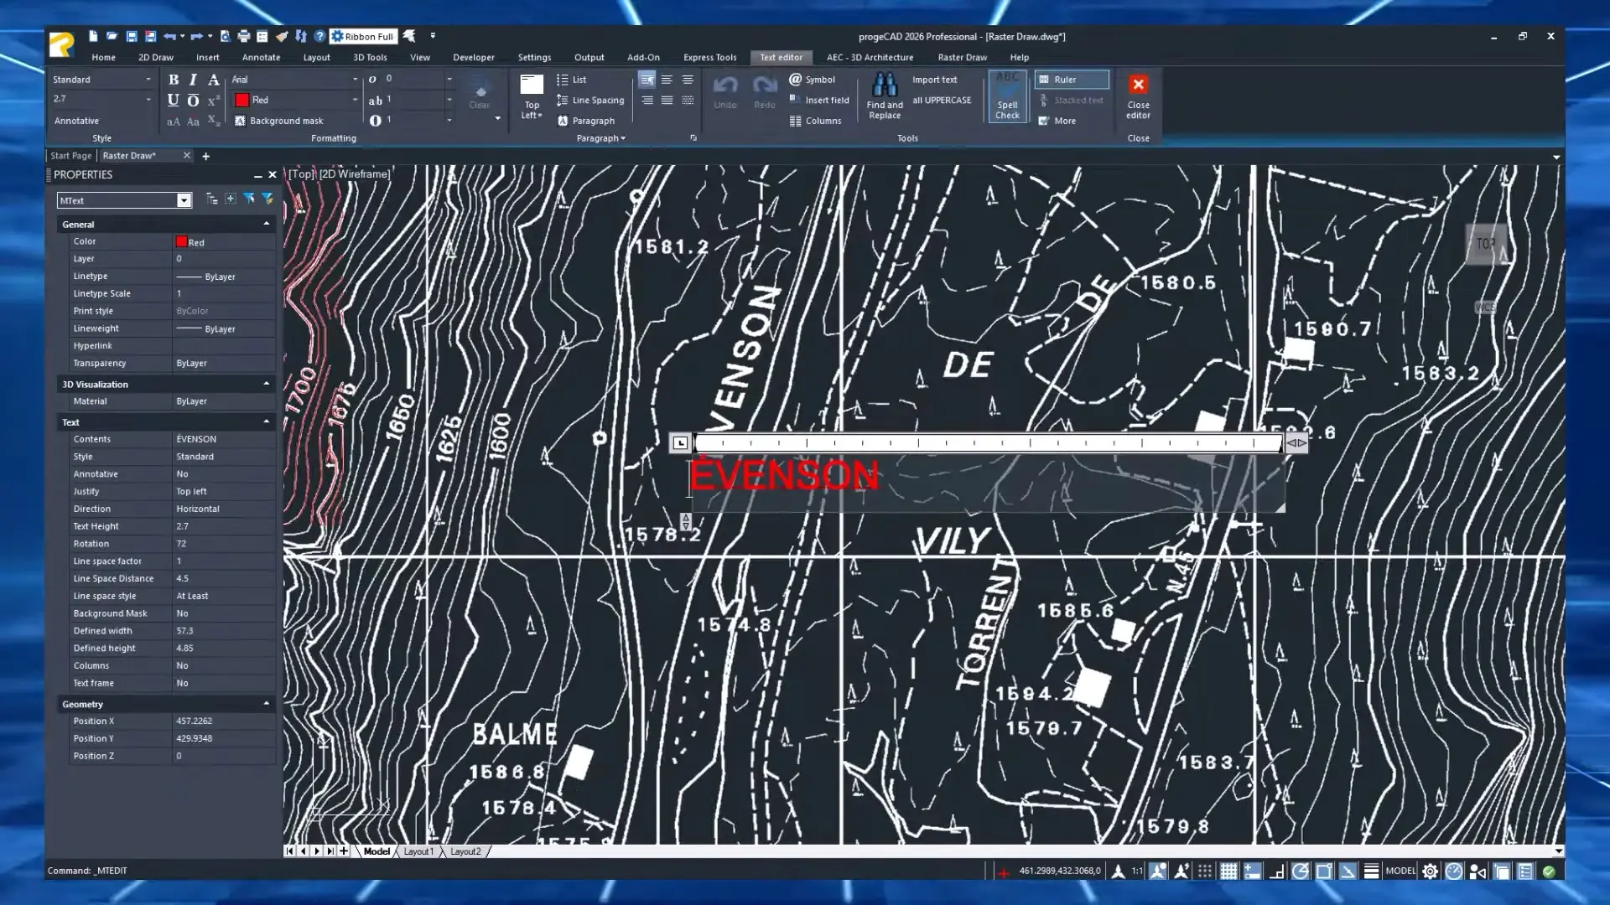The image size is (1610, 905).
Task: Open Line Spacing options
Action: coord(590,100)
